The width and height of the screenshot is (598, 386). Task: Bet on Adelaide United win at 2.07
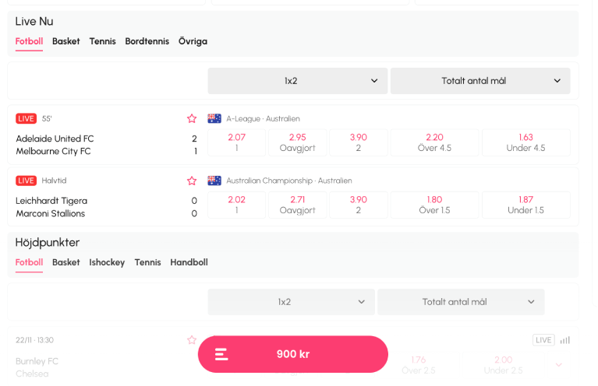(236, 142)
